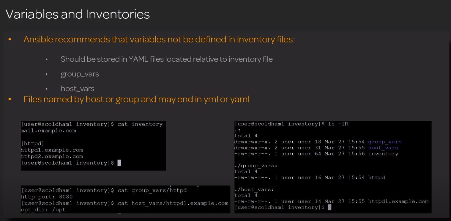Image resolution: width=451 pixels, height=221 pixels.
Task: Select the inventory file entry in directory listing
Action: [x=383, y=154]
